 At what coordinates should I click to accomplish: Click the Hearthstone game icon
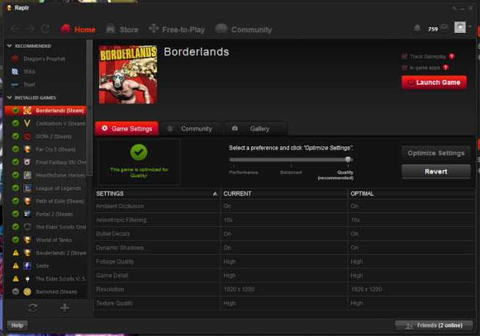(27, 175)
